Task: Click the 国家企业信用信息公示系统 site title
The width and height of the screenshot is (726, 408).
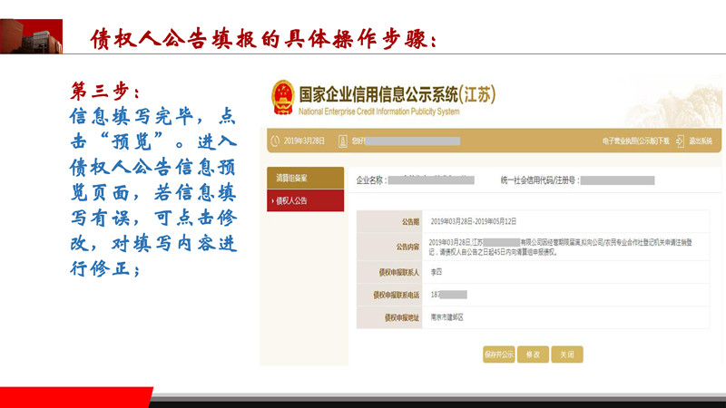Action: coord(390,94)
